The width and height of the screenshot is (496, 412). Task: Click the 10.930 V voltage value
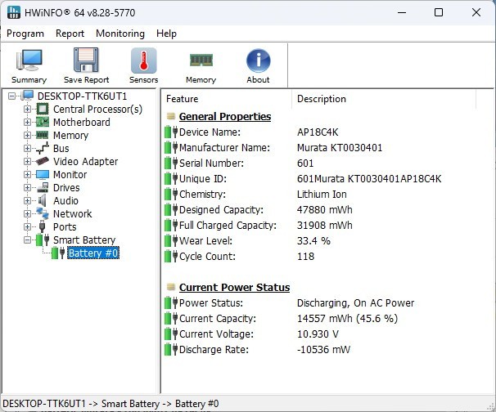click(318, 334)
